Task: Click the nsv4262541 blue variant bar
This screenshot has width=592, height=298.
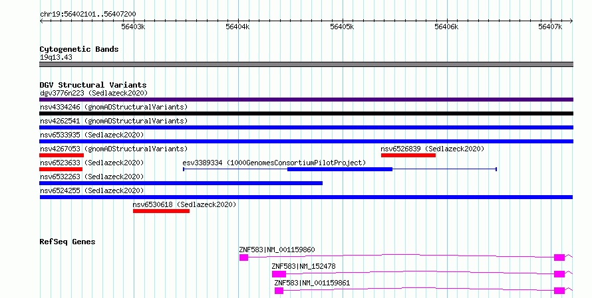Action: tap(306, 127)
